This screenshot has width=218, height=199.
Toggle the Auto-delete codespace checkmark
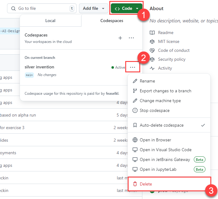pos(203,125)
